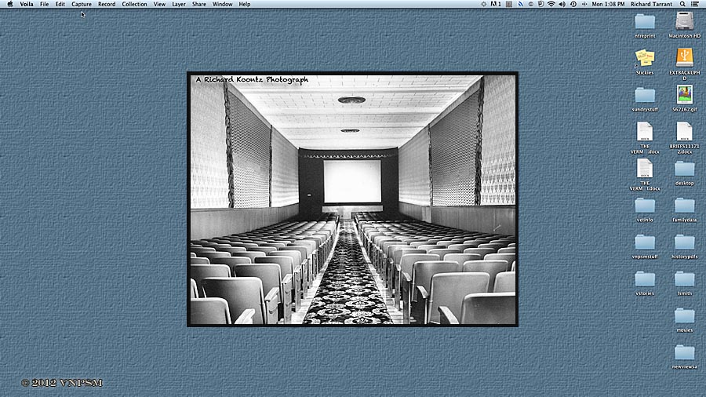This screenshot has height=397, width=706.
Task: Click the movies folder on desktop
Action: [x=684, y=315]
